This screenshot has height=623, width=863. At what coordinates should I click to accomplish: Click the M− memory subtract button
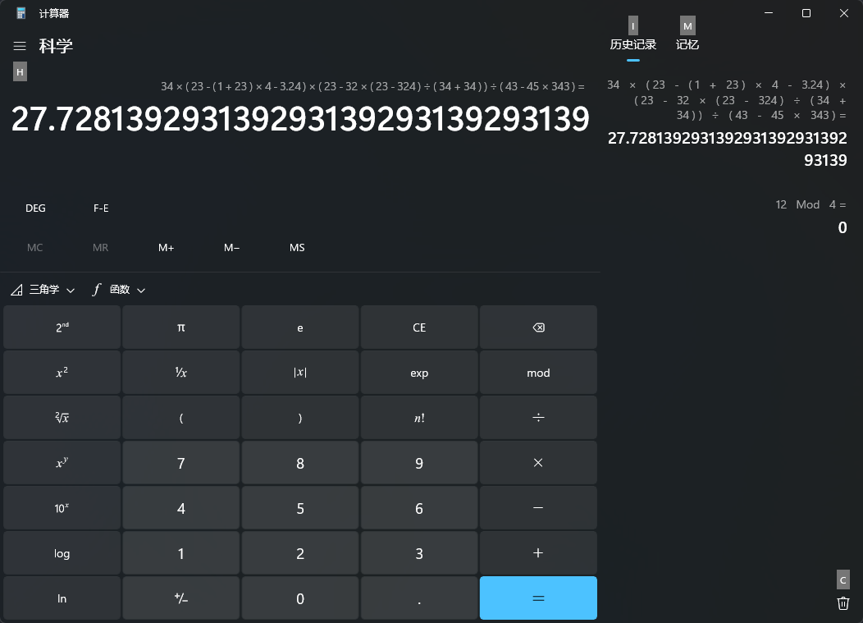(x=231, y=248)
